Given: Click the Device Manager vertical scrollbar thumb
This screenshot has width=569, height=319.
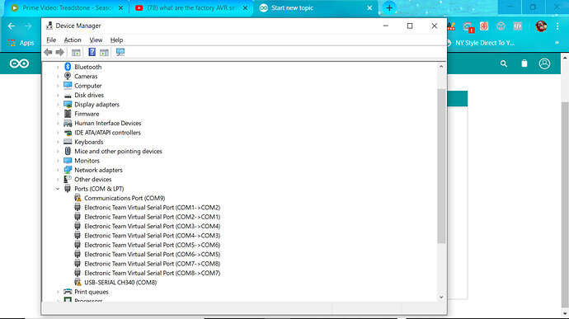Looking at the screenshot, I should [441, 166].
